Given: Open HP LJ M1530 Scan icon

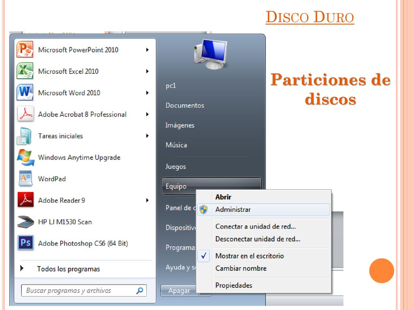Looking at the screenshot, I should click(x=25, y=222).
